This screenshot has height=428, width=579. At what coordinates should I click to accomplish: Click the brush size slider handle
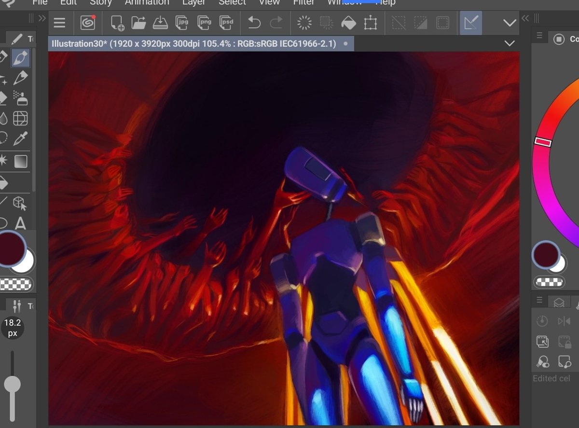tap(12, 385)
